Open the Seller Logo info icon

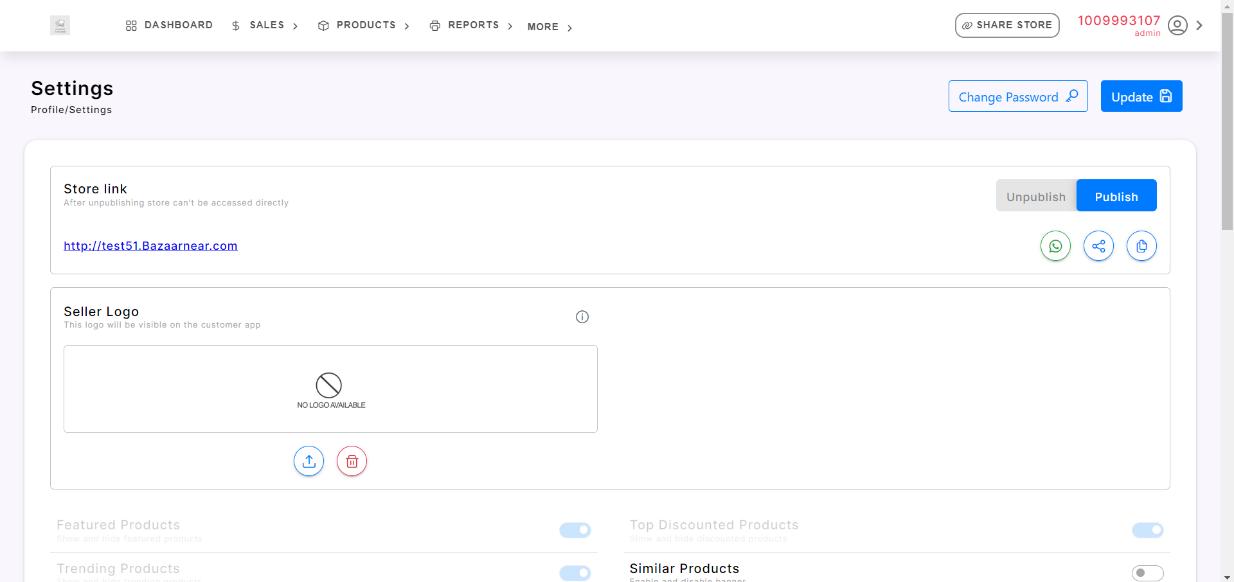(x=582, y=317)
